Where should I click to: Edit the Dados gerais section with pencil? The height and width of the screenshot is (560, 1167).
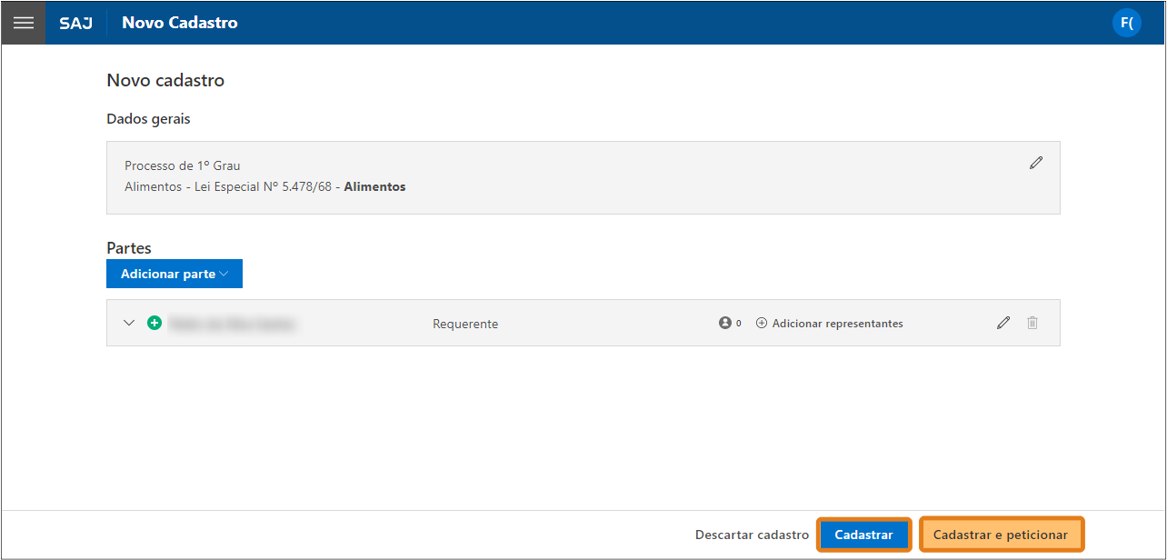(1035, 163)
